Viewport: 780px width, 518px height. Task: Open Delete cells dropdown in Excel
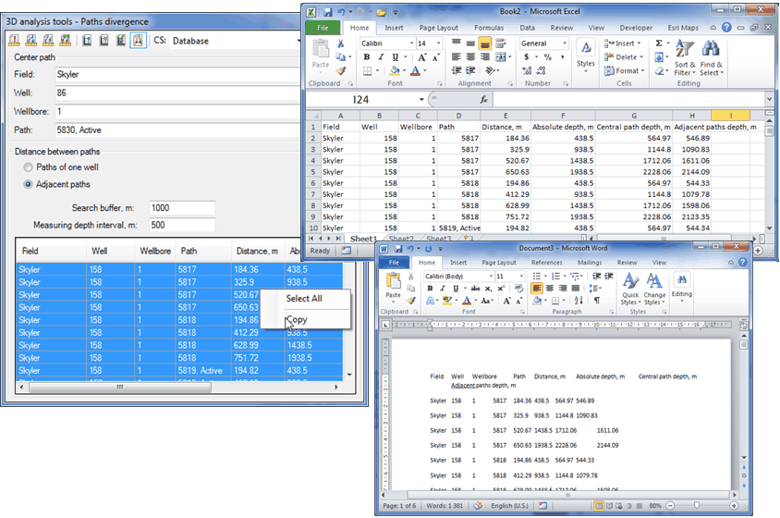pyautogui.click(x=624, y=57)
